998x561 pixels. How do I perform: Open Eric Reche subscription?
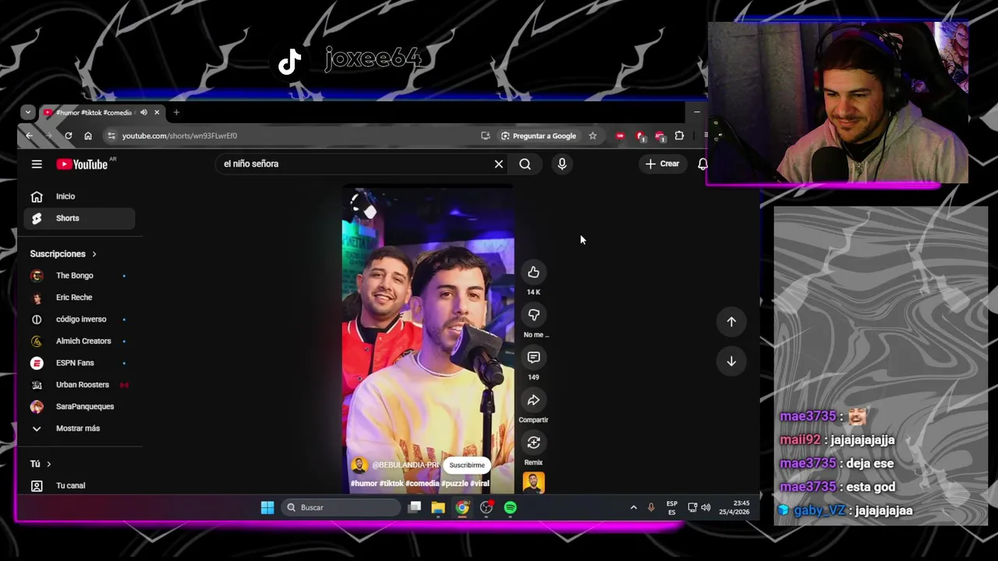tap(80, 298)
